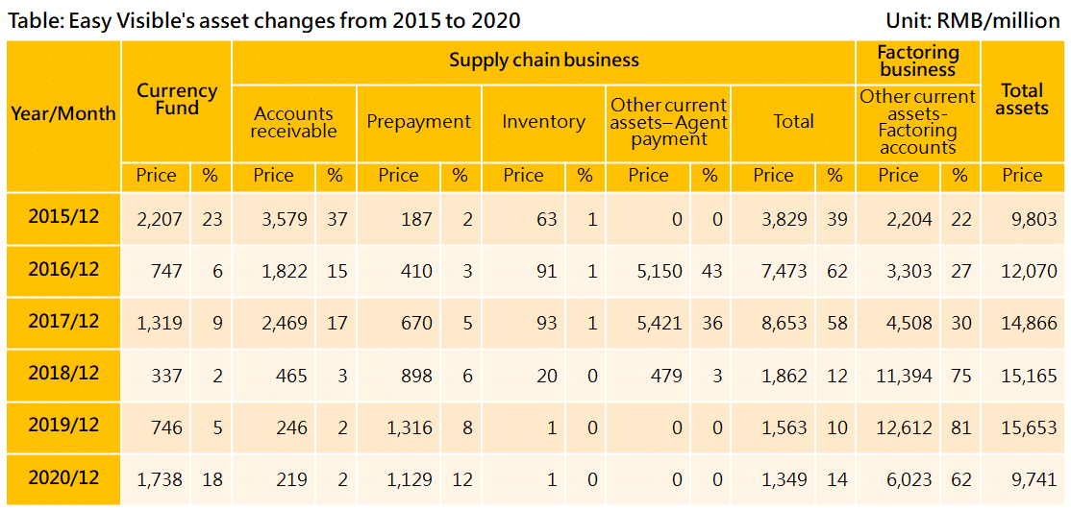1071x512 pixels.
Task: Click the 'Inventory' subheader
Action: click(544, 122)
